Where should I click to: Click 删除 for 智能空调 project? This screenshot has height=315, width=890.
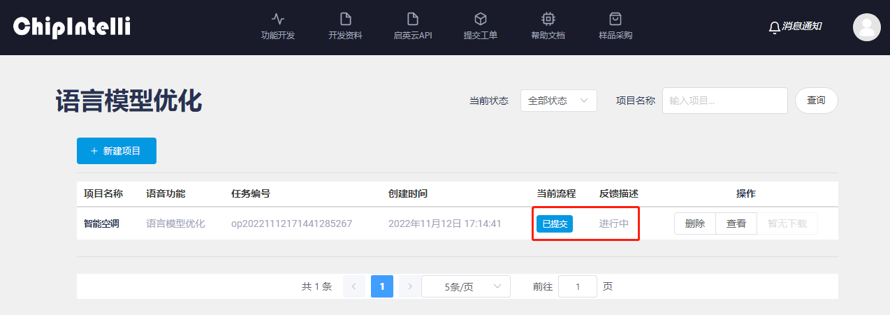pos(694,224)
